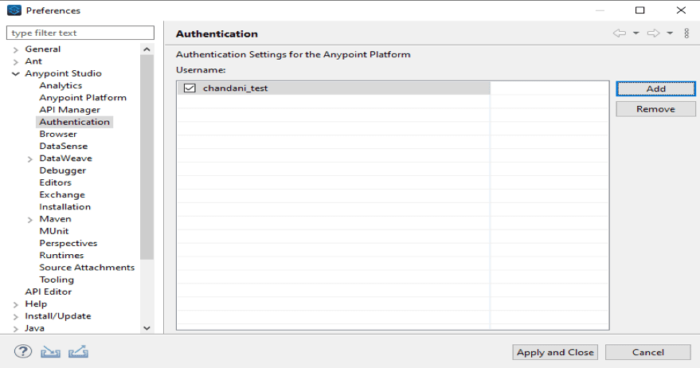This screenshot has height=368, width=700.
Task: Click the Remove button
Action: [x=656, y=109]
